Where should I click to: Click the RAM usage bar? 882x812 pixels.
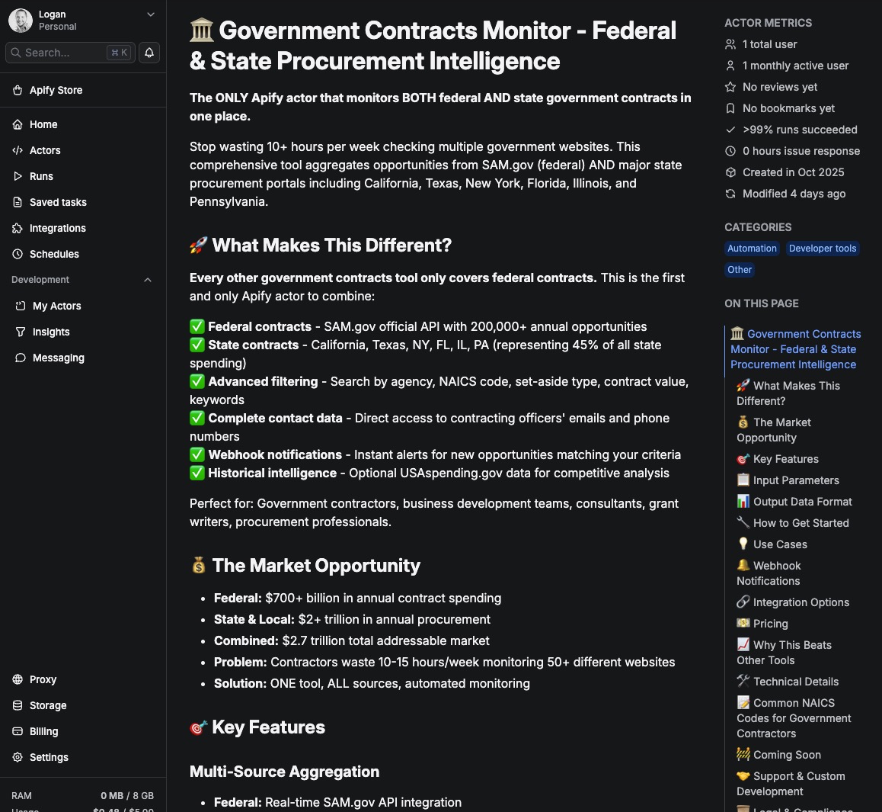click(84, 795)
